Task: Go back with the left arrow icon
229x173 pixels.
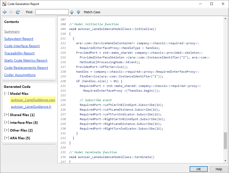Action: [4, 12]
